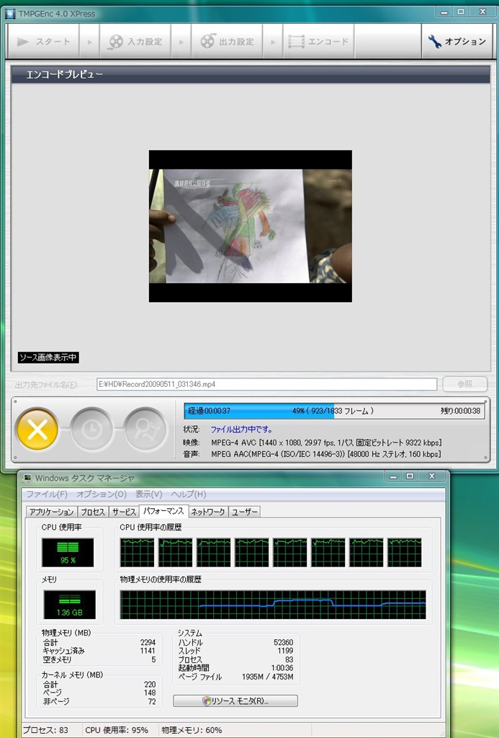
Task: Click 残り 00:00:38 remaining time text
Action: tap(460, 411)
